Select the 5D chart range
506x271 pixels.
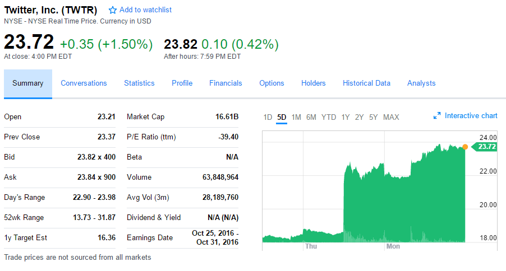282,117
